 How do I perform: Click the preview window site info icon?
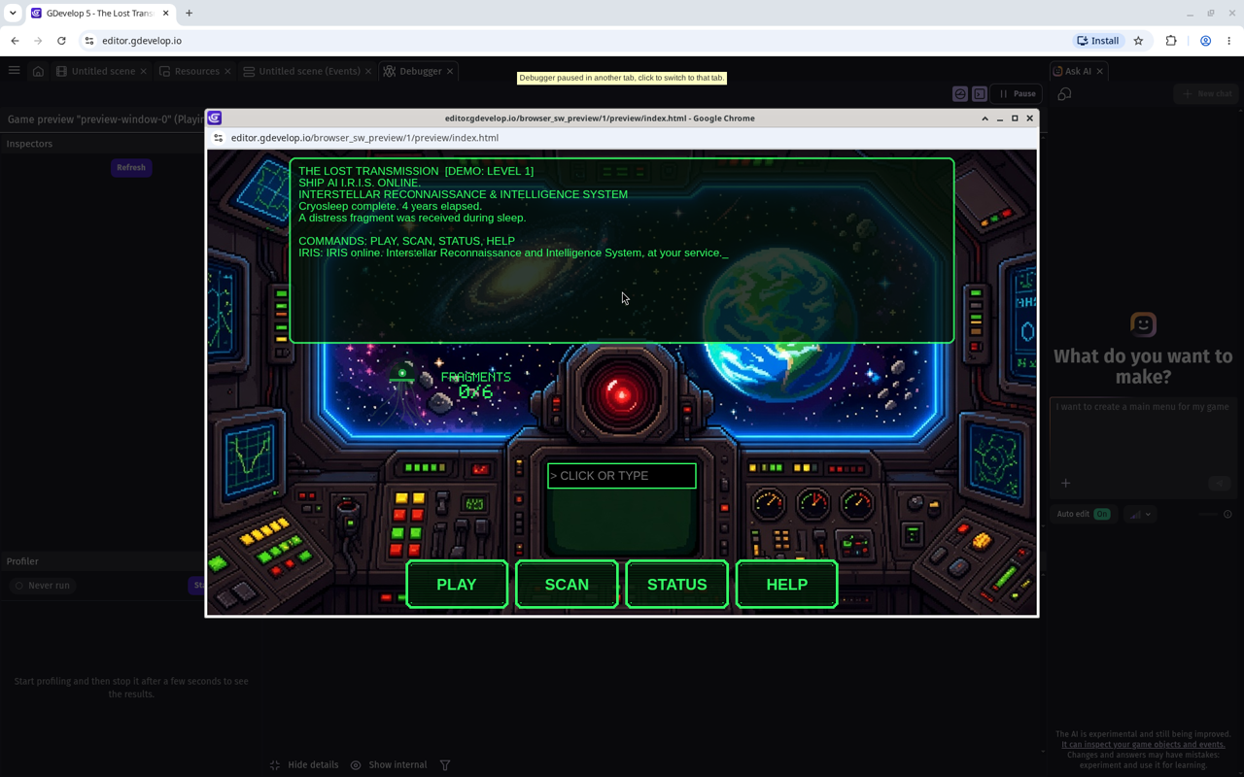(x=219, y=138)
